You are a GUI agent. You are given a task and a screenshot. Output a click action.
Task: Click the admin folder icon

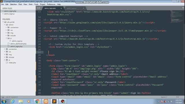tap(7, 25)
